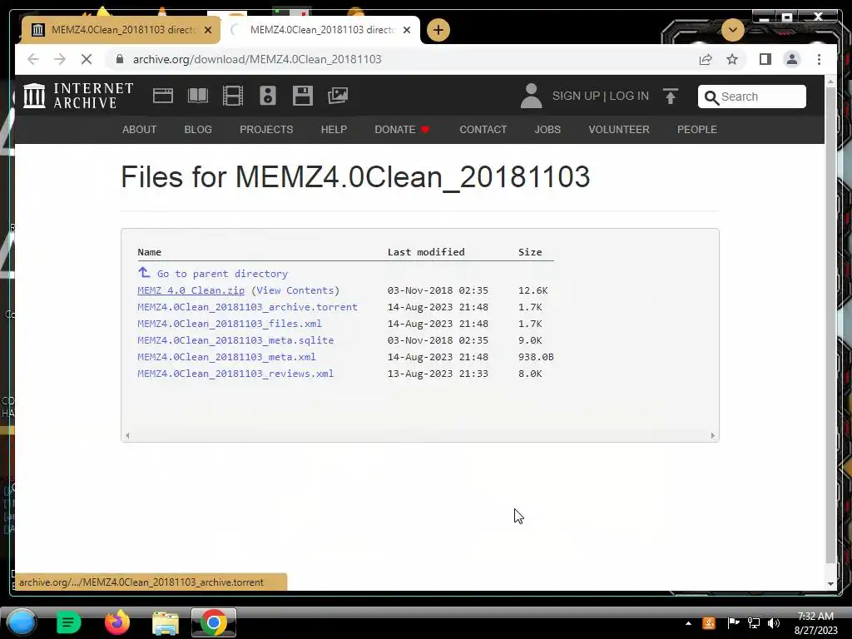
Task: Open the HELP menu item
Action: tap(334, 129)
